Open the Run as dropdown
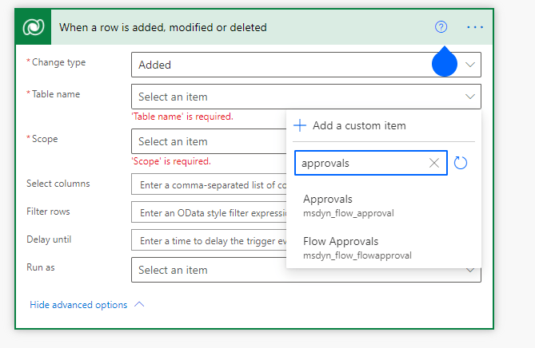 [x=208, y=270]
